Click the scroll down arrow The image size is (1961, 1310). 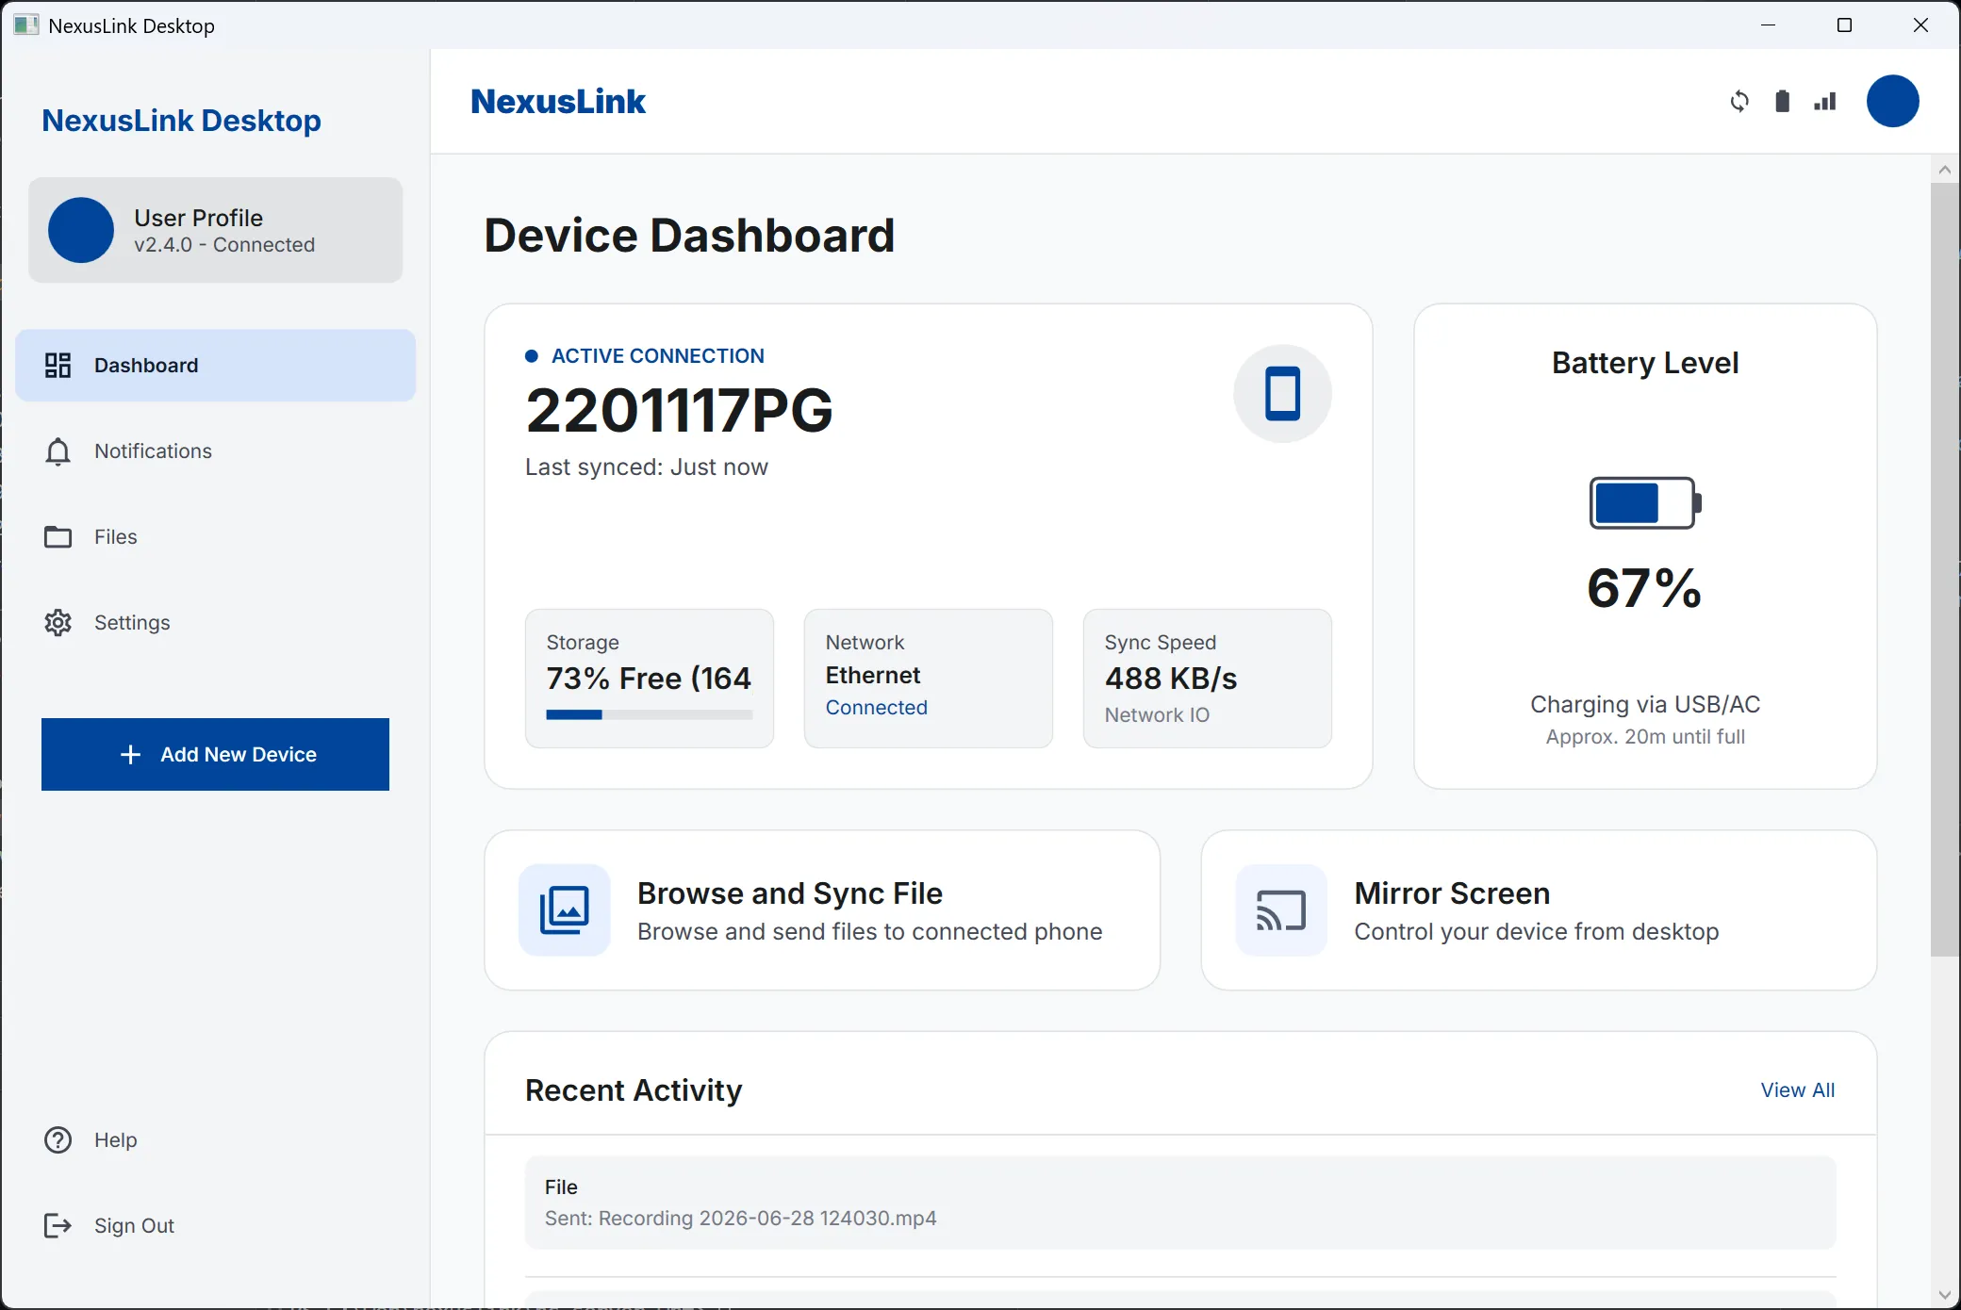pyautogui.click(x=1945, y=1296)
